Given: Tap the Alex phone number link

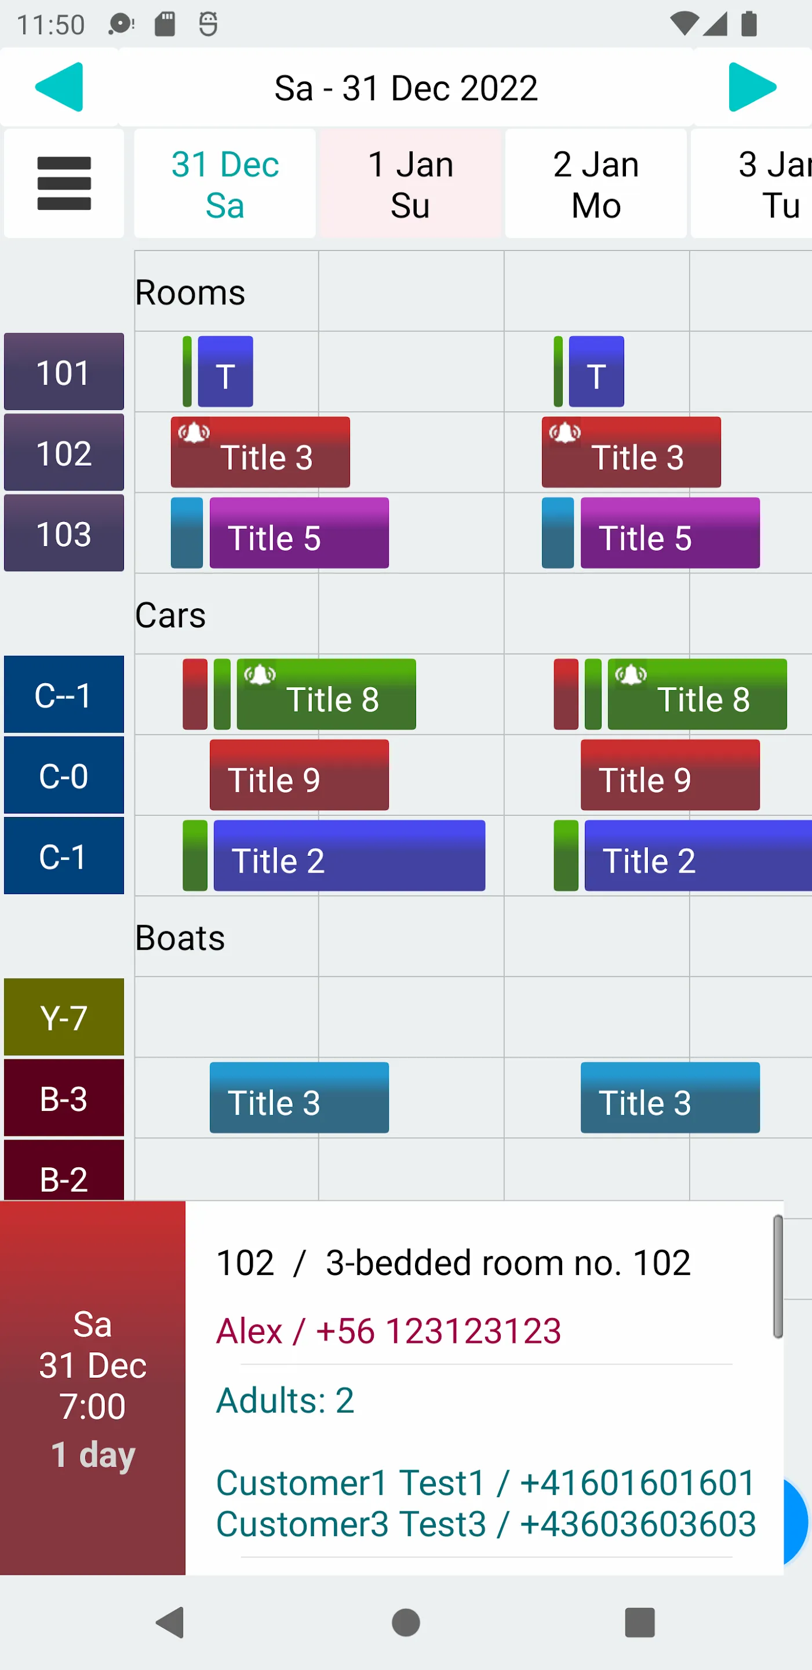Looking at the screenshot, I should click(x=438, y=1331).
